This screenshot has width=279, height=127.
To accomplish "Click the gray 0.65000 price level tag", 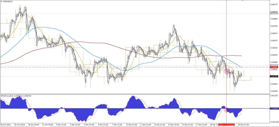I will coord(274,65).
